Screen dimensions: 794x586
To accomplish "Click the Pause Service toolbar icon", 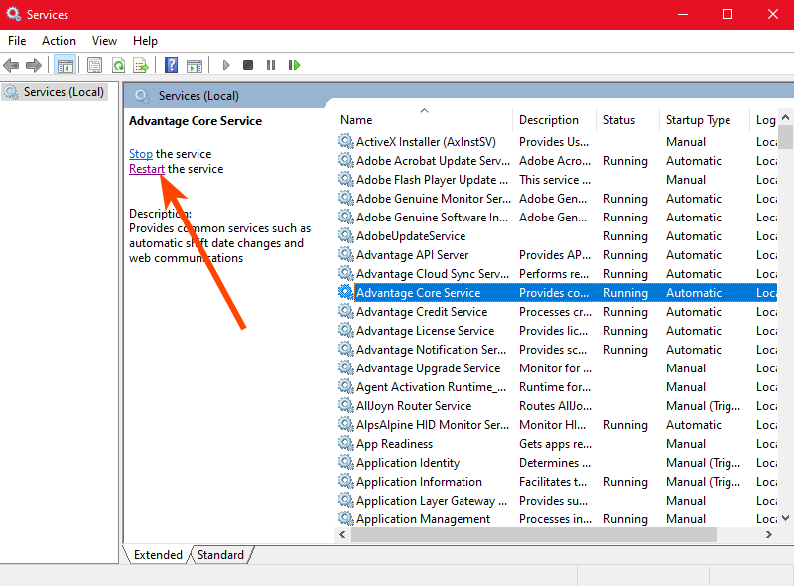I will pyautogui.click(x=271, y=65).
